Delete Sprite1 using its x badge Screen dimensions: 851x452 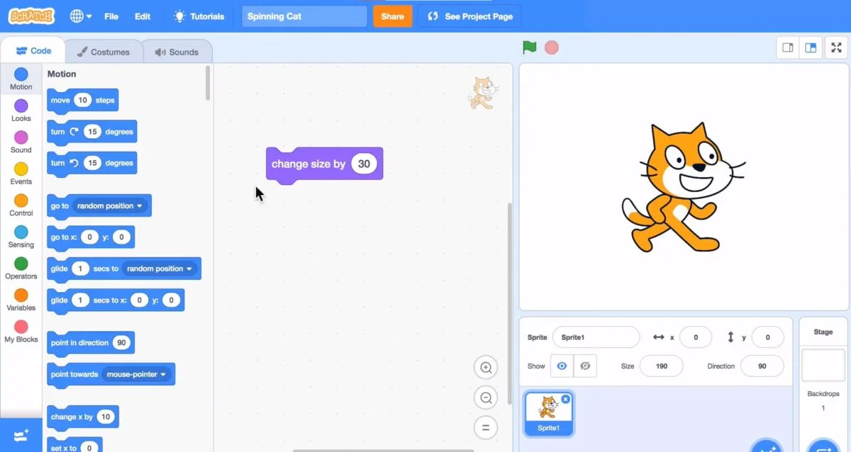point(565,399)
